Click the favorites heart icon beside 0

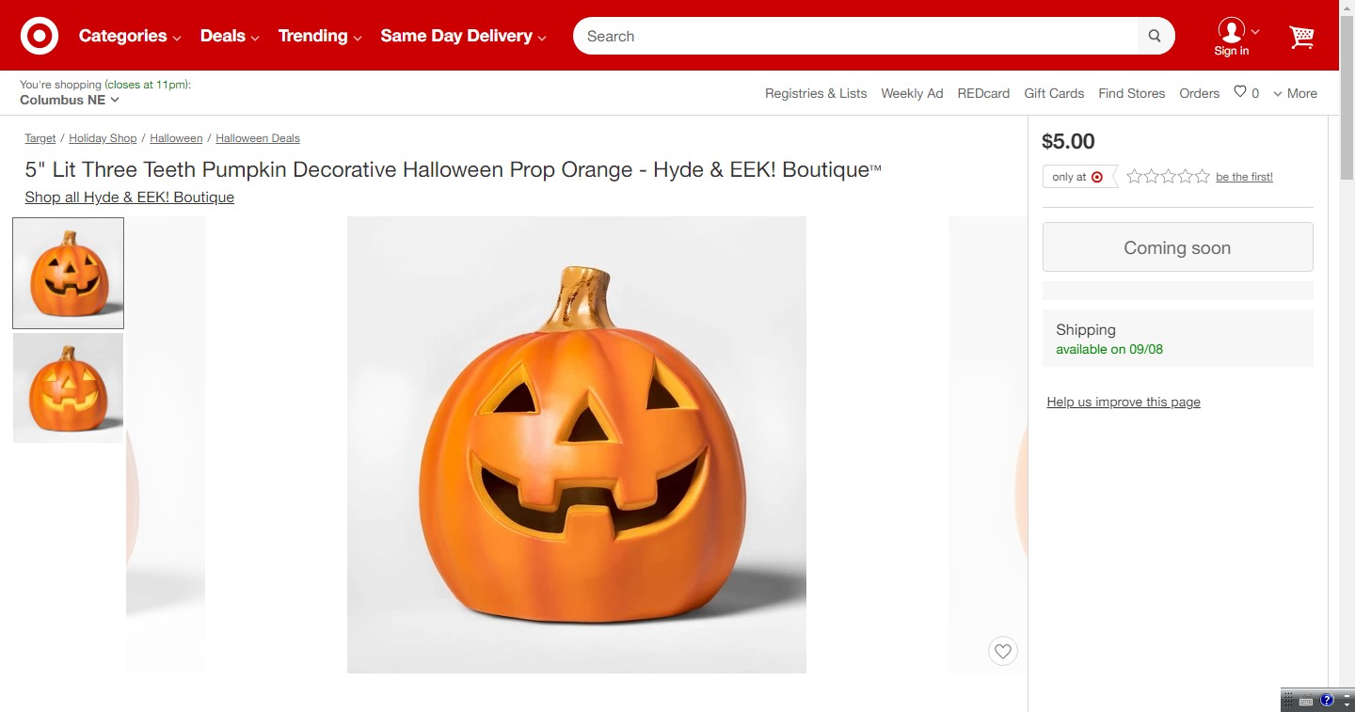1240,92
